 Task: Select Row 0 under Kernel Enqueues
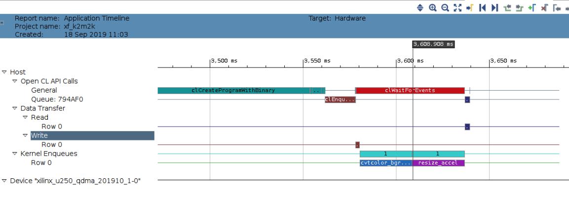click(41, 163)
